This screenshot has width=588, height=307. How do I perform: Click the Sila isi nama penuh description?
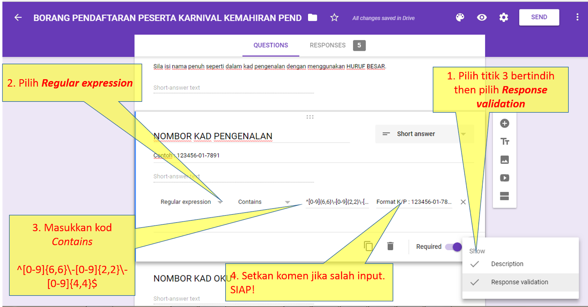270,66
